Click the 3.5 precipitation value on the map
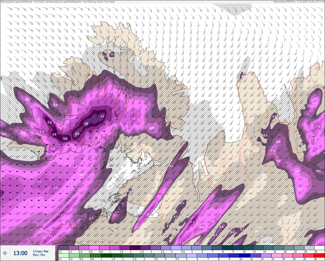325x261 pixels. tap(77, 134)
